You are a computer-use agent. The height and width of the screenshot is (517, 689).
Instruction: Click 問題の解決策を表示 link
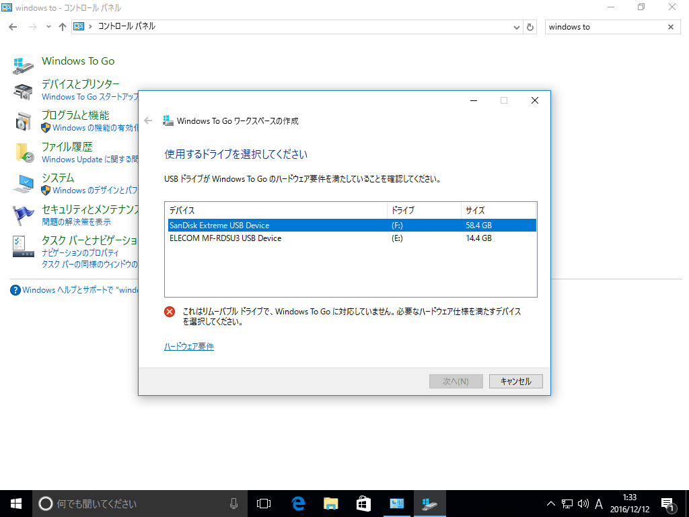click(77, 222)
